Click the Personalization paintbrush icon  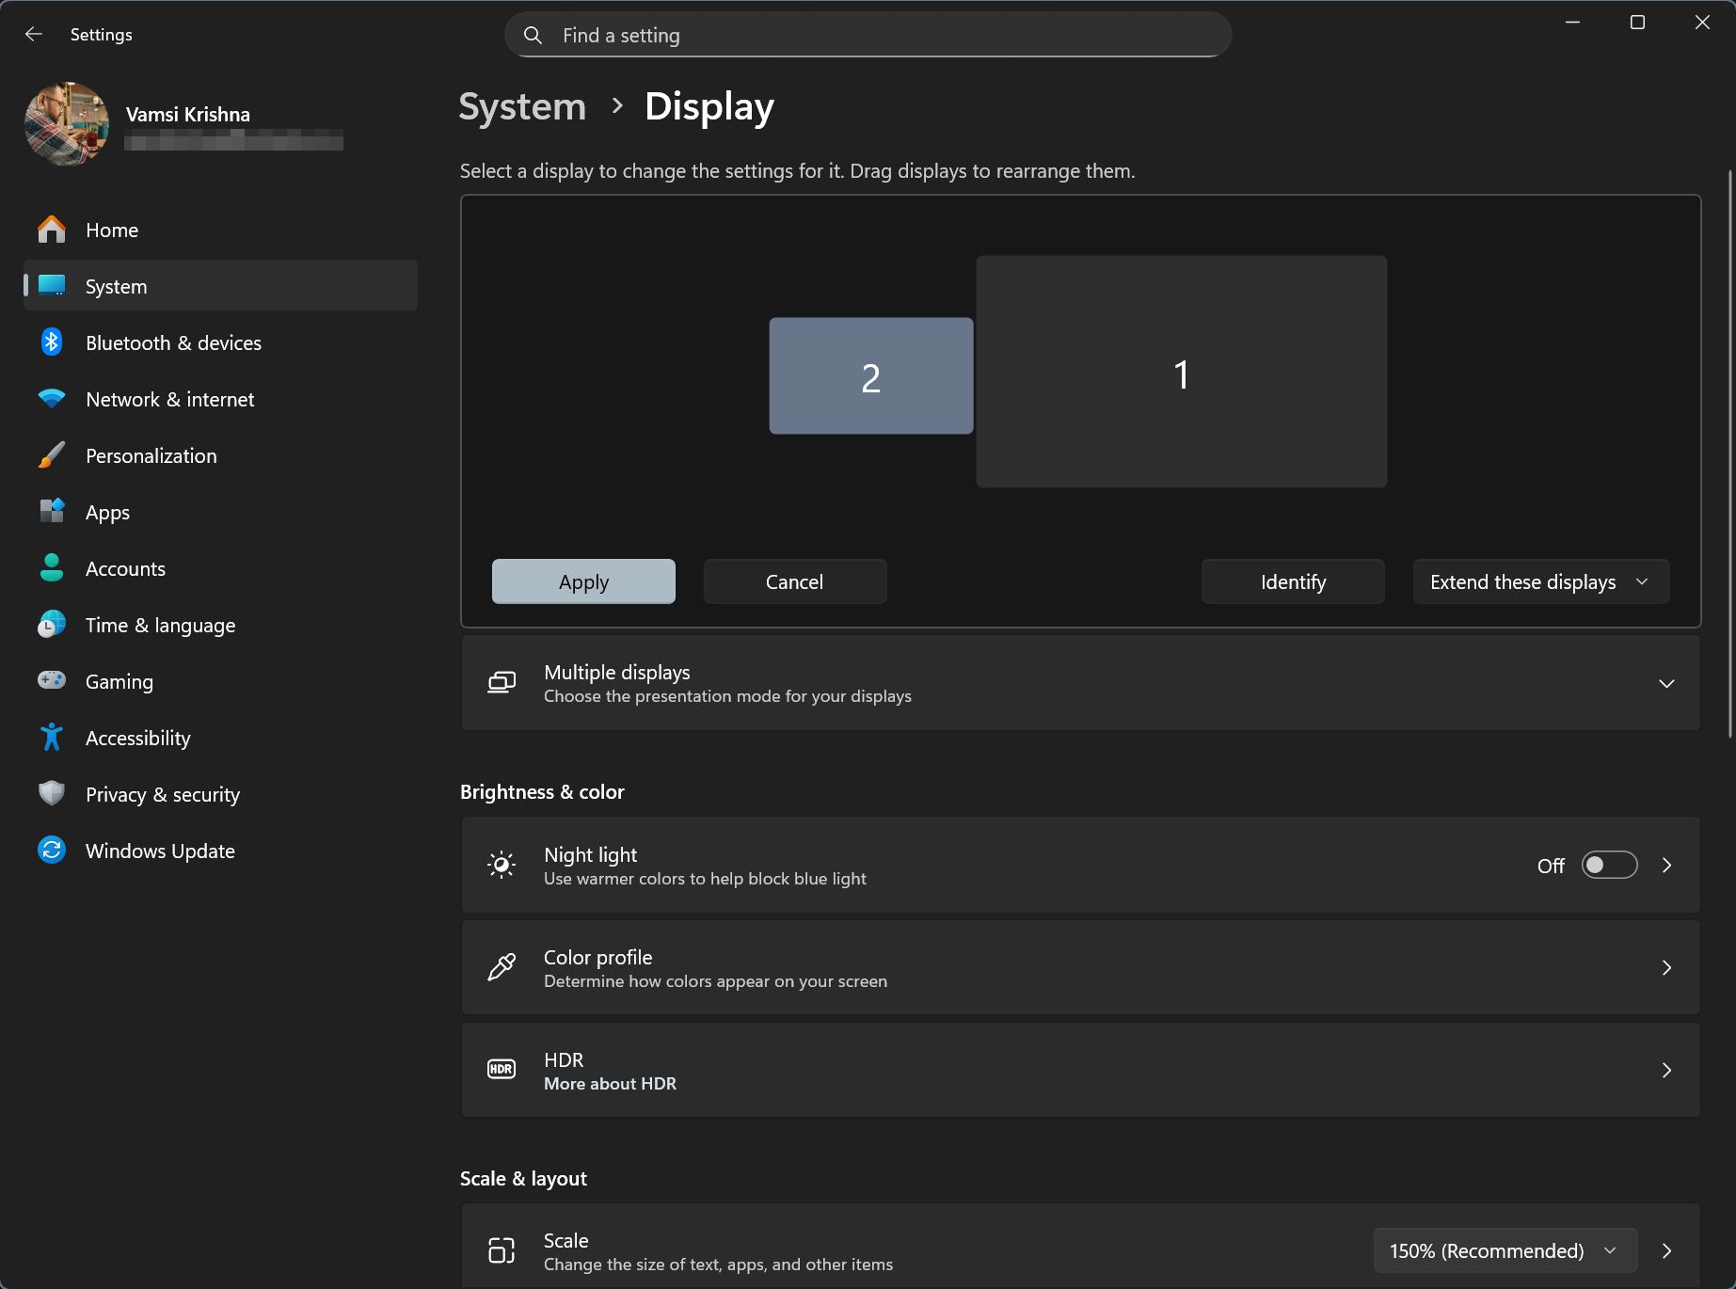tap(52, 455)
